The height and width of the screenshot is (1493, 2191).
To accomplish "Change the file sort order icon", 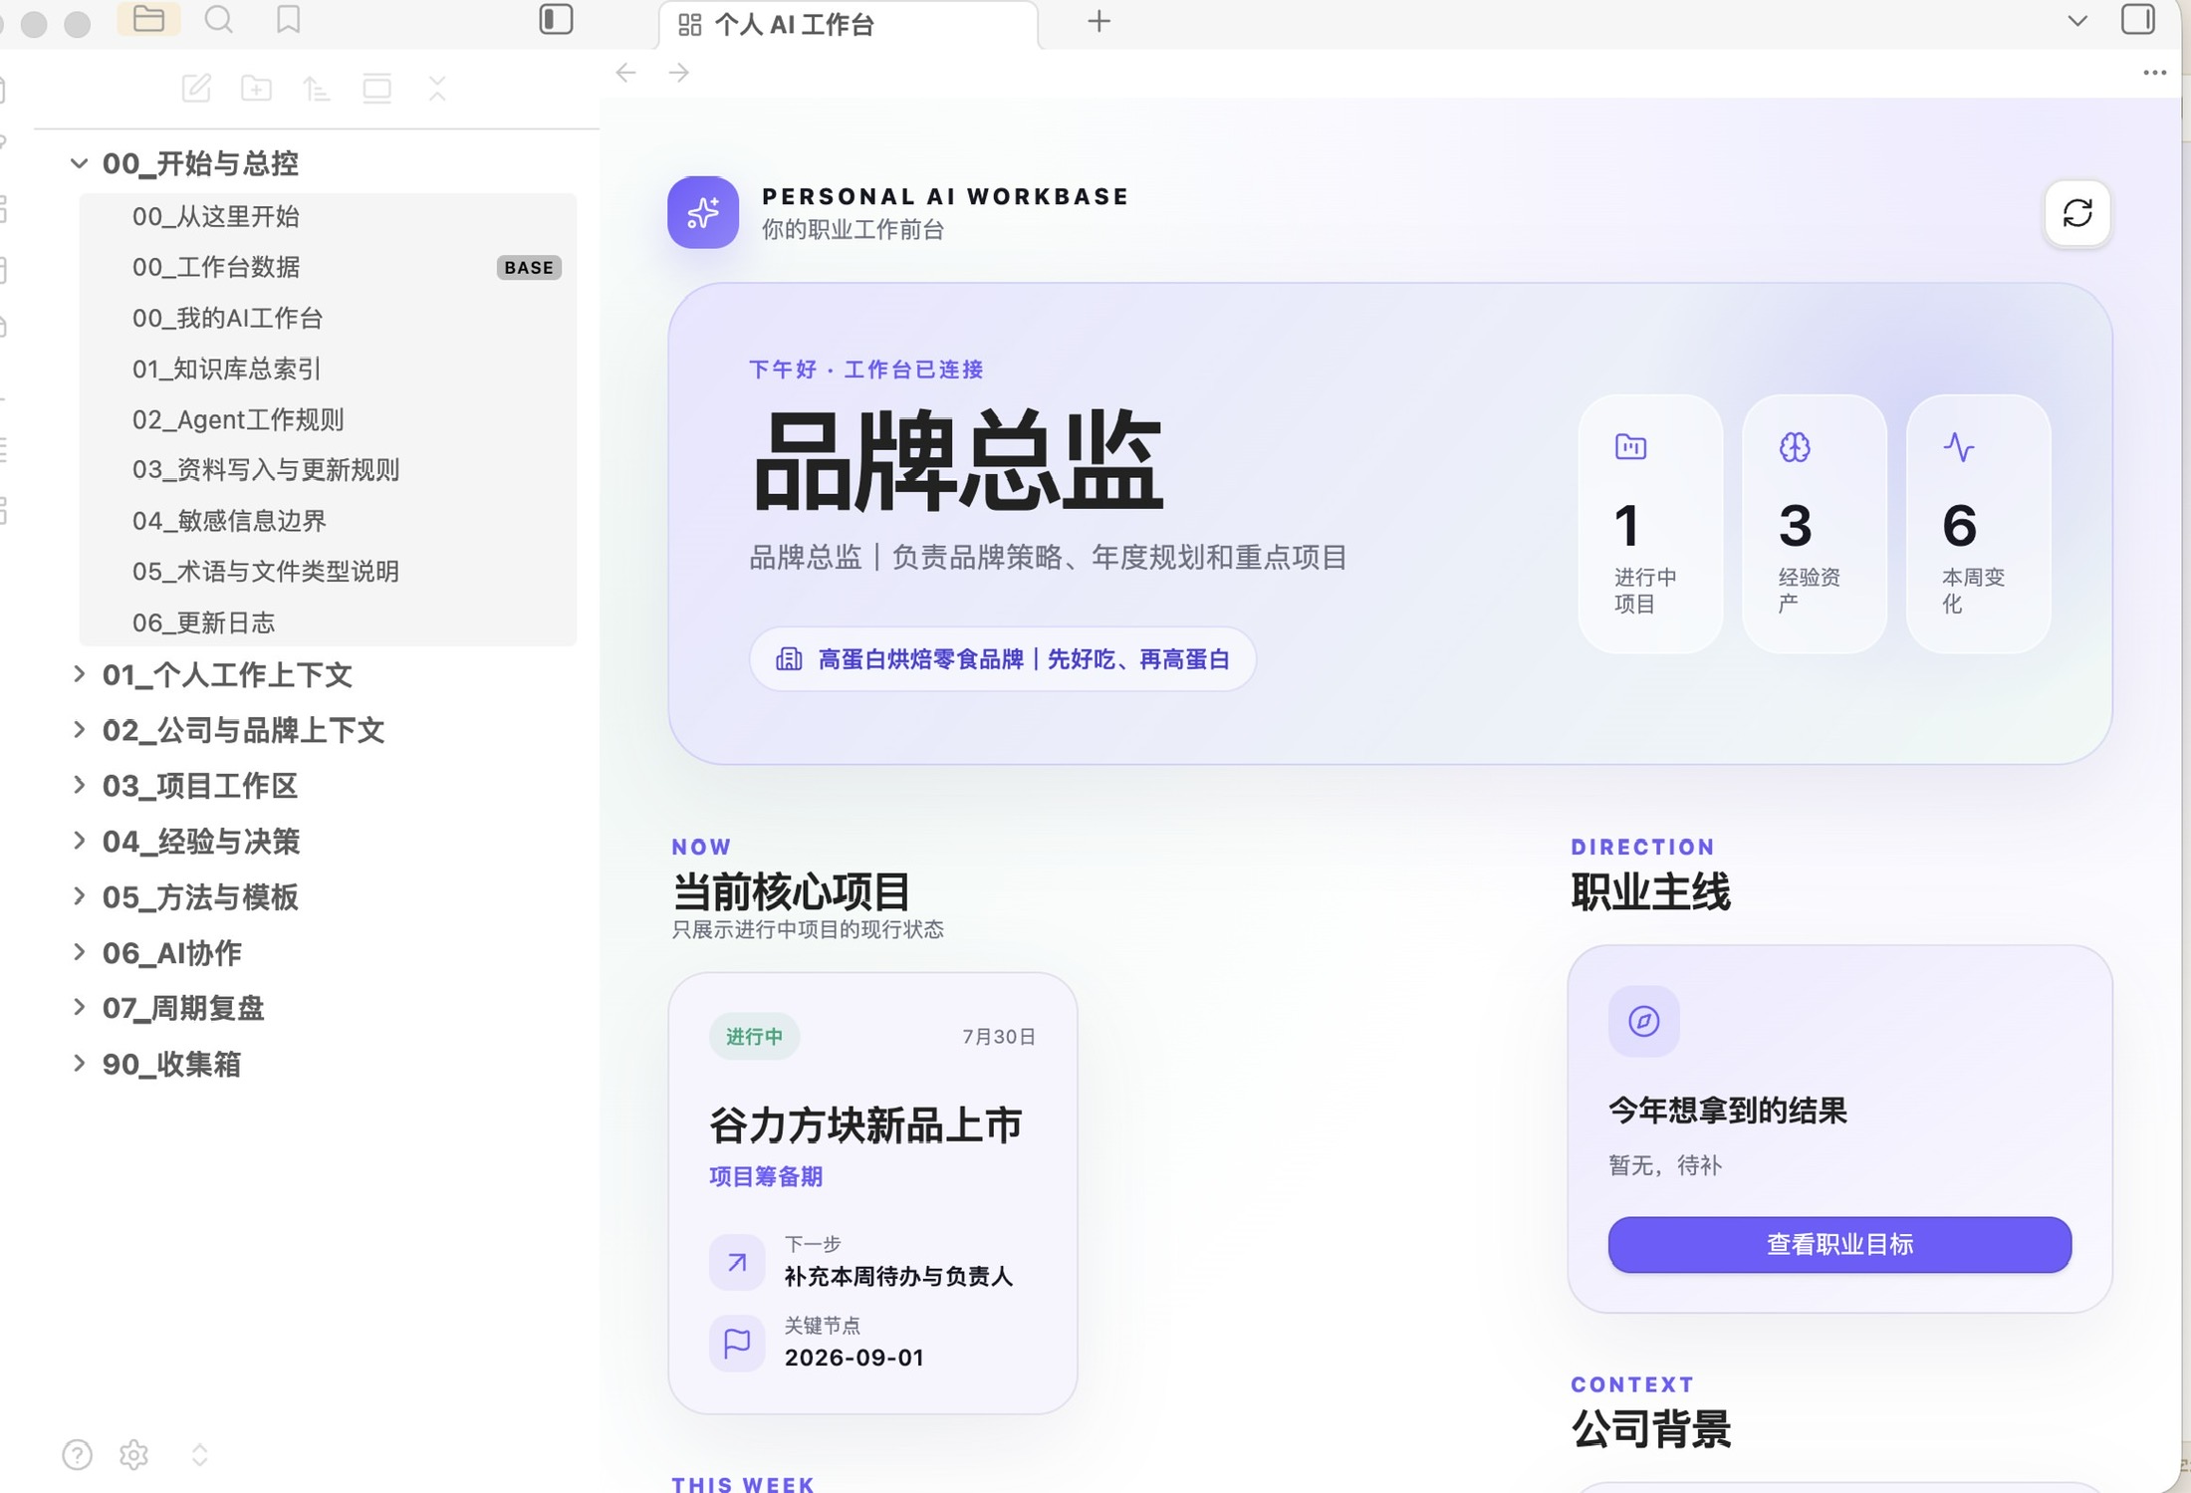I will [317, 88].
